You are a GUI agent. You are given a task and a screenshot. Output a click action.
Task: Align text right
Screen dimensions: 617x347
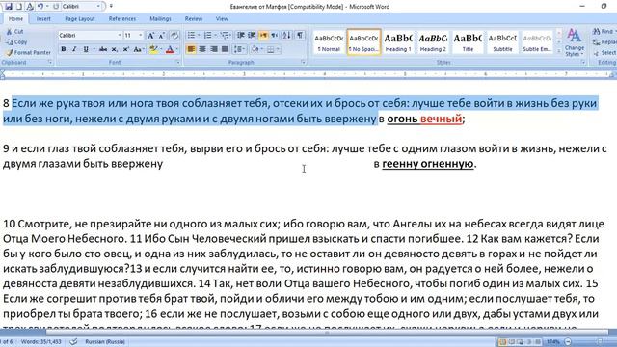click(x=214, y=49)
